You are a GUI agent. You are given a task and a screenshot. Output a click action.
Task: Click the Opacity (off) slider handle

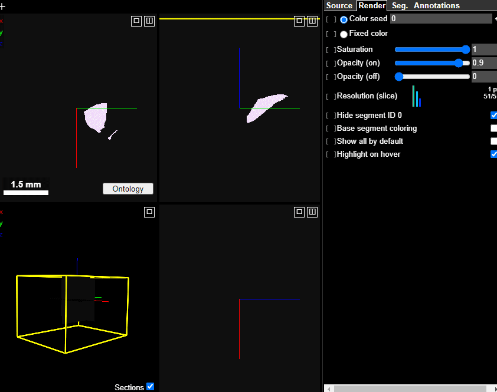click(399, 76)
